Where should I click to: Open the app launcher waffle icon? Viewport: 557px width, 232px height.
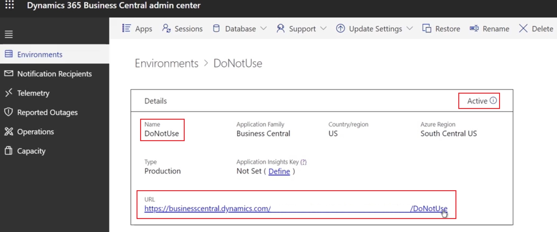(x=9, y=5)
